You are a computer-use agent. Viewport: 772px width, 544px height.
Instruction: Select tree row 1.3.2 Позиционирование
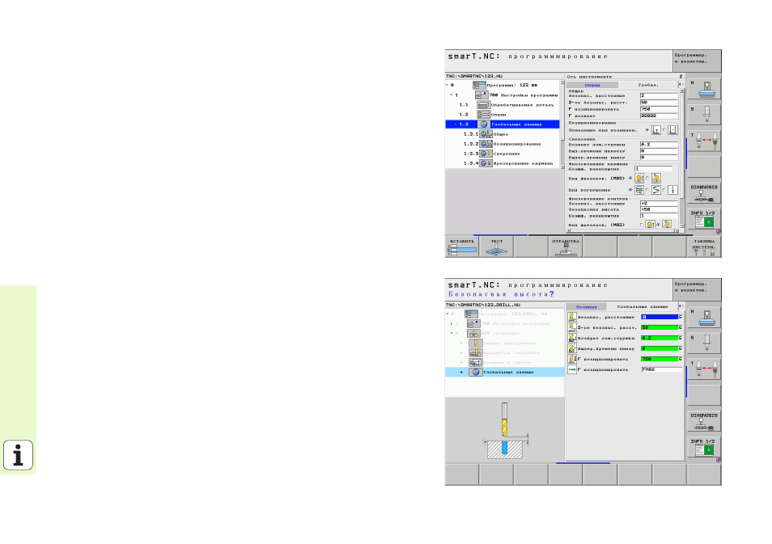point(503,144)
